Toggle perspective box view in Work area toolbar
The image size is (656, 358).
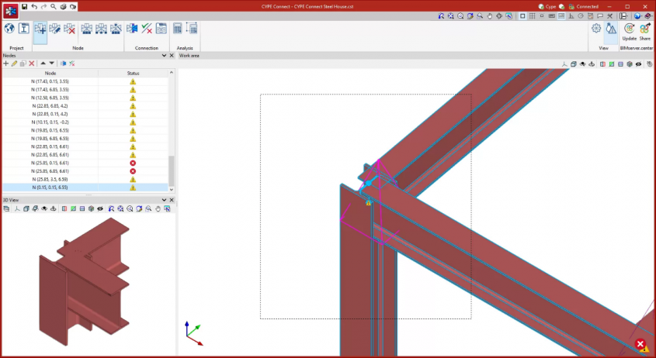tap(574, 64)
